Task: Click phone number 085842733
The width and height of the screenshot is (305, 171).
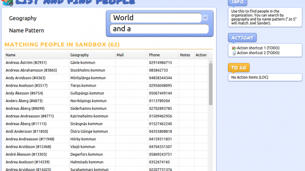Action: click(x=158, y=70)
